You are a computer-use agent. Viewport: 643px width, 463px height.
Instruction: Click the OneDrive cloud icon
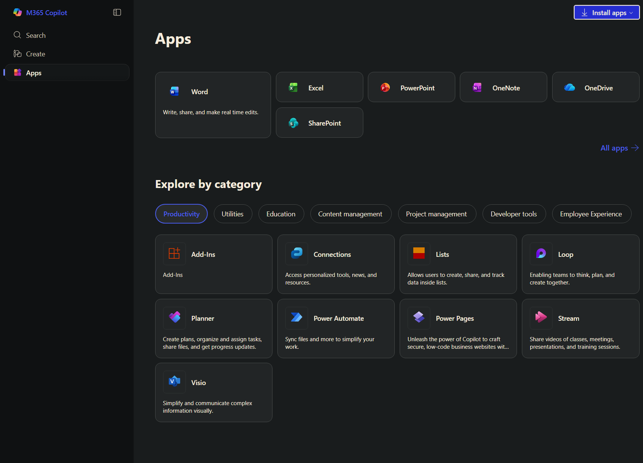570,88
